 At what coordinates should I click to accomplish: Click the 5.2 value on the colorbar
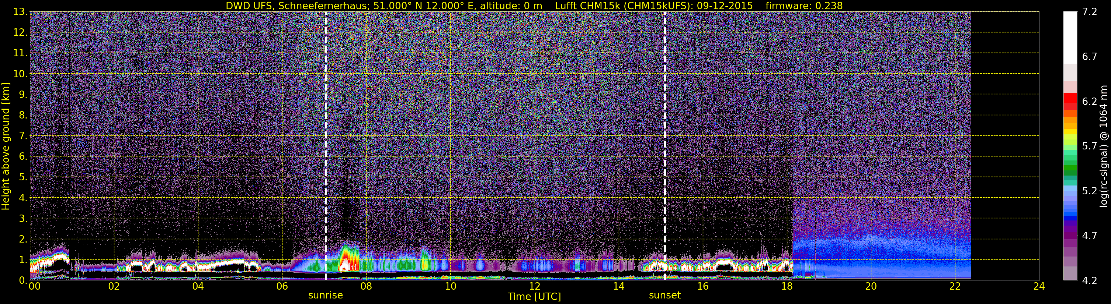coord(1090,191)
